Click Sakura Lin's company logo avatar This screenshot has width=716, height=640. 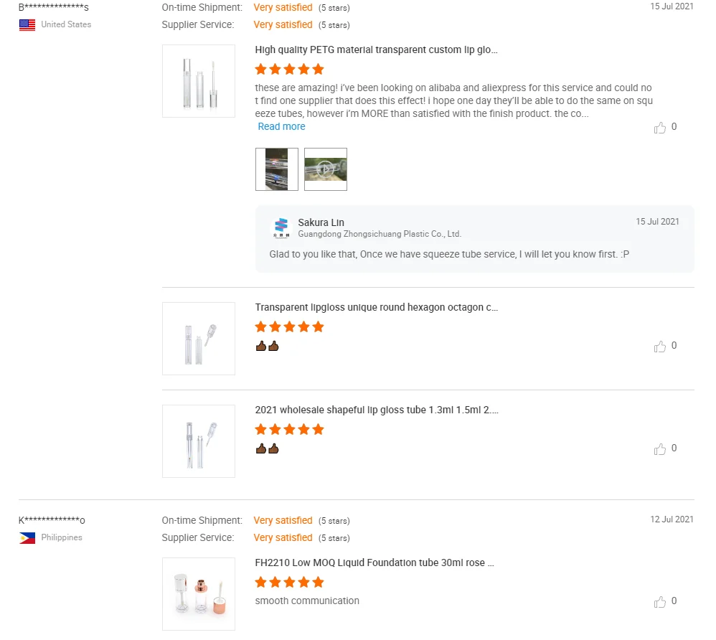click(x=281, y=227)
